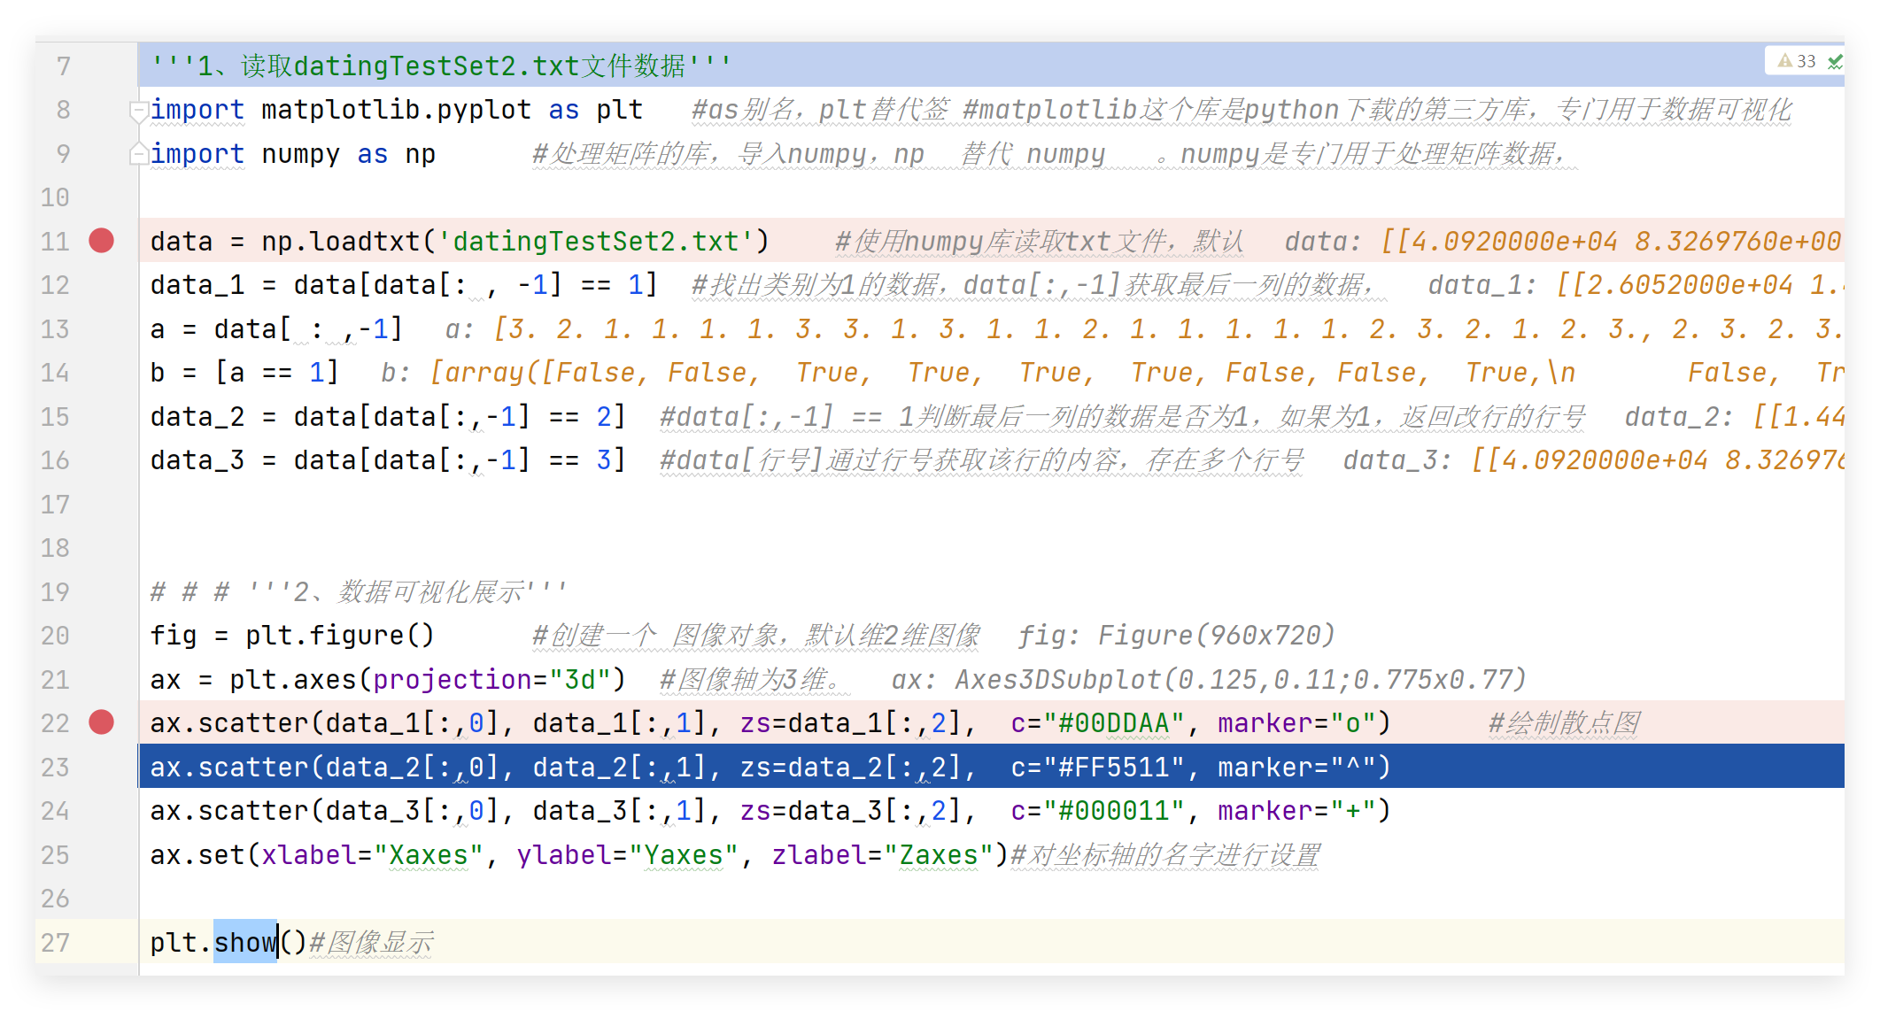This screenshot has height=1011, width=1880.
Task: Click 'numpy' in the line 9 import
Action: coord(300,154)
